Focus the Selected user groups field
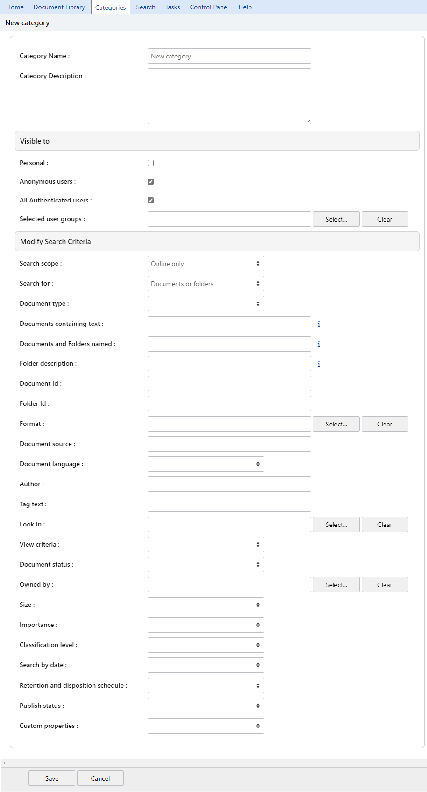The height and width of the screenshot is (792, 427). point(229,219)
